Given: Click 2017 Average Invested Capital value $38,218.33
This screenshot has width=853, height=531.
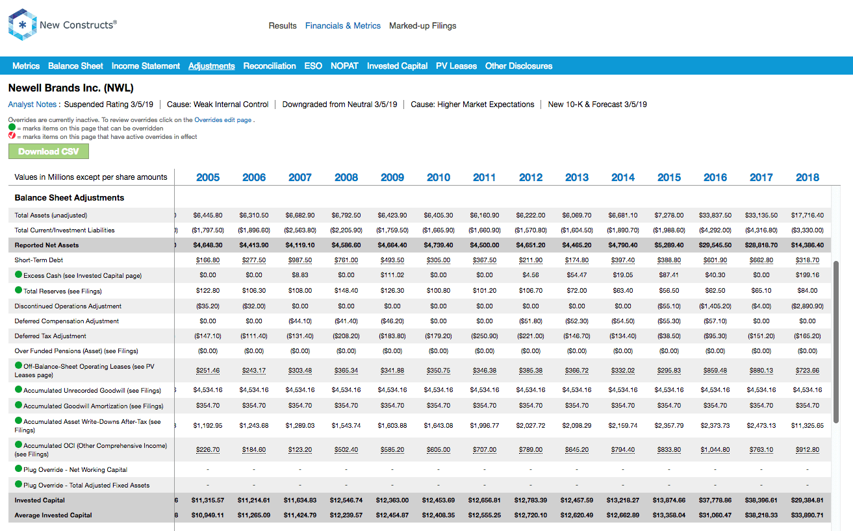Looking at the screenshot, I should (x=761, y=515).
